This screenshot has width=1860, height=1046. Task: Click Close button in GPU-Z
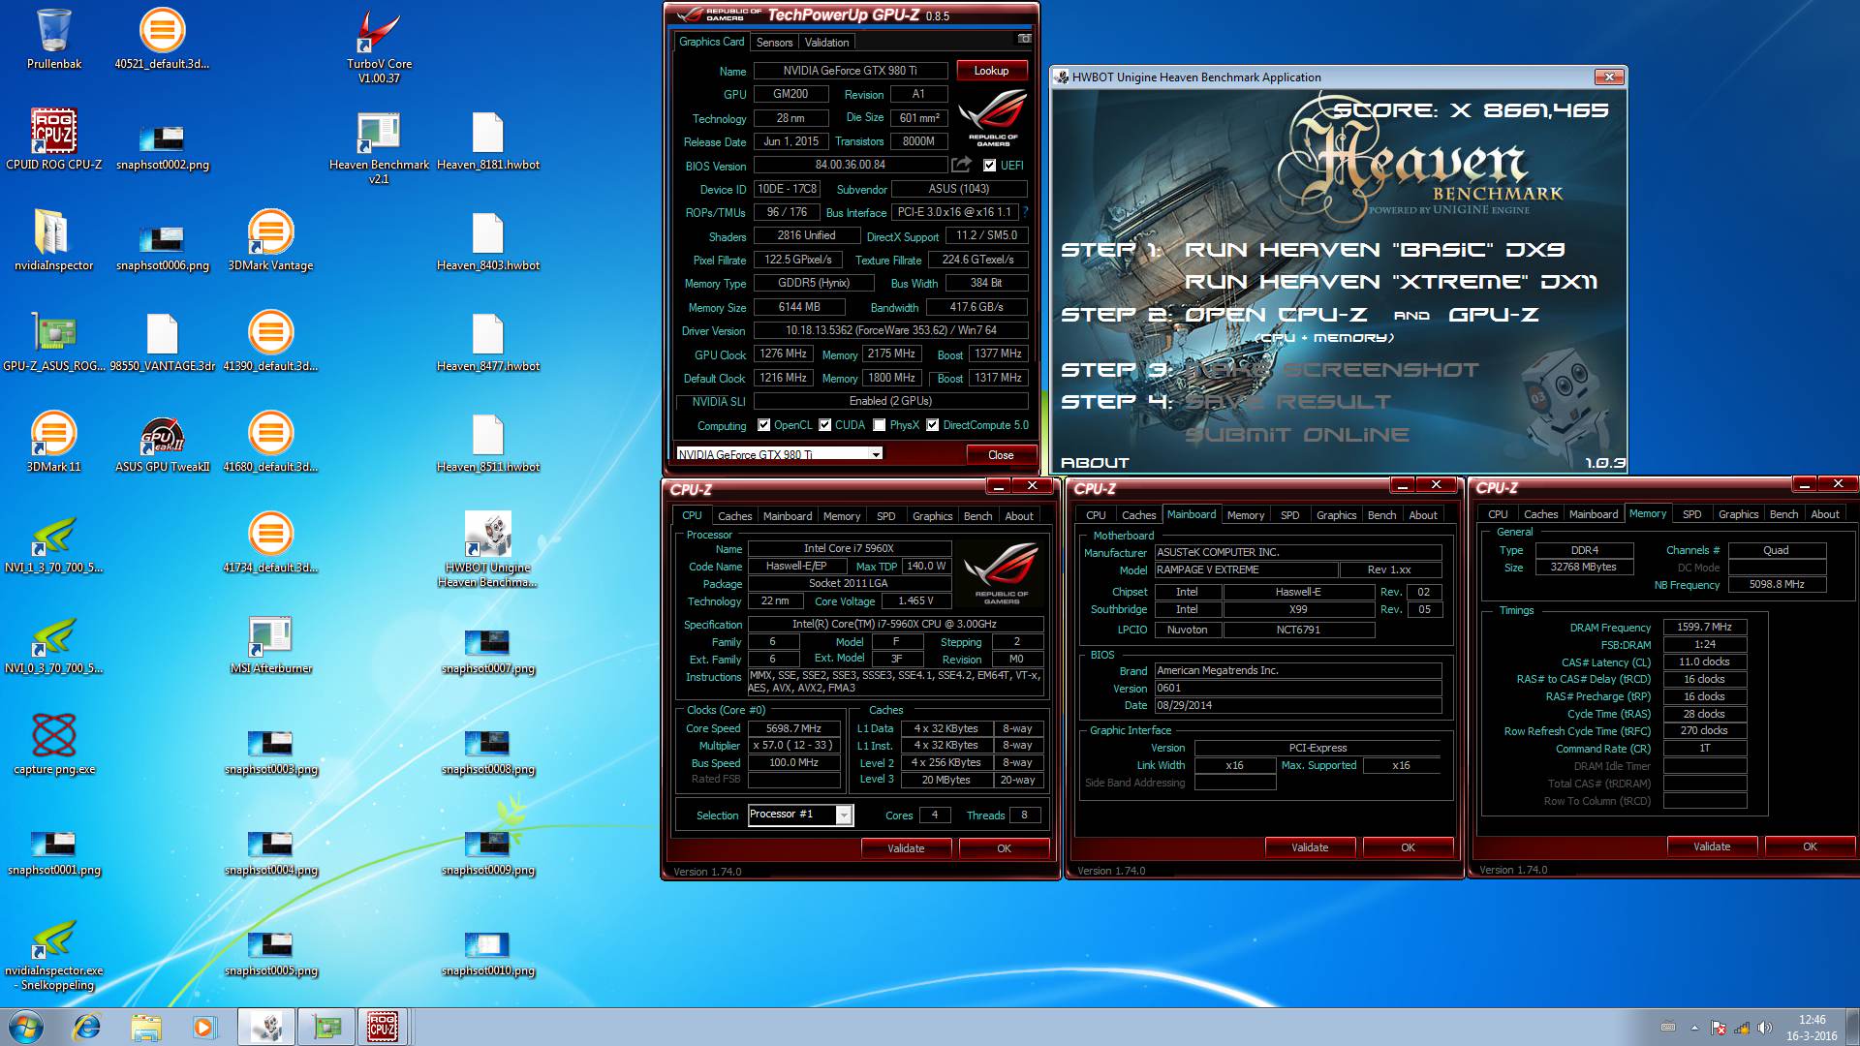pos(1001,455)
